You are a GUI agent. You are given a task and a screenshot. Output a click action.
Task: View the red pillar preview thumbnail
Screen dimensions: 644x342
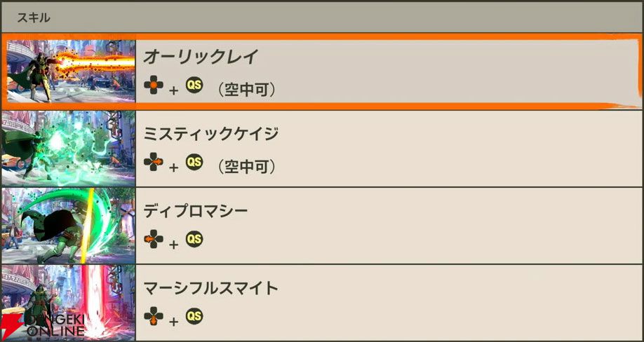68,303
